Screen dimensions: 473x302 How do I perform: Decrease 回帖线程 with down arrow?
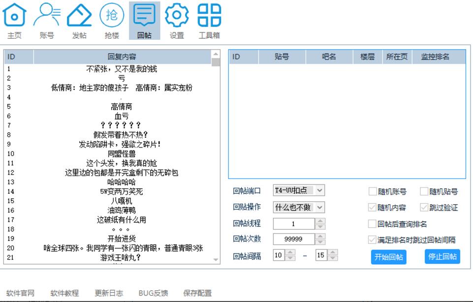(x=320, y=226)
